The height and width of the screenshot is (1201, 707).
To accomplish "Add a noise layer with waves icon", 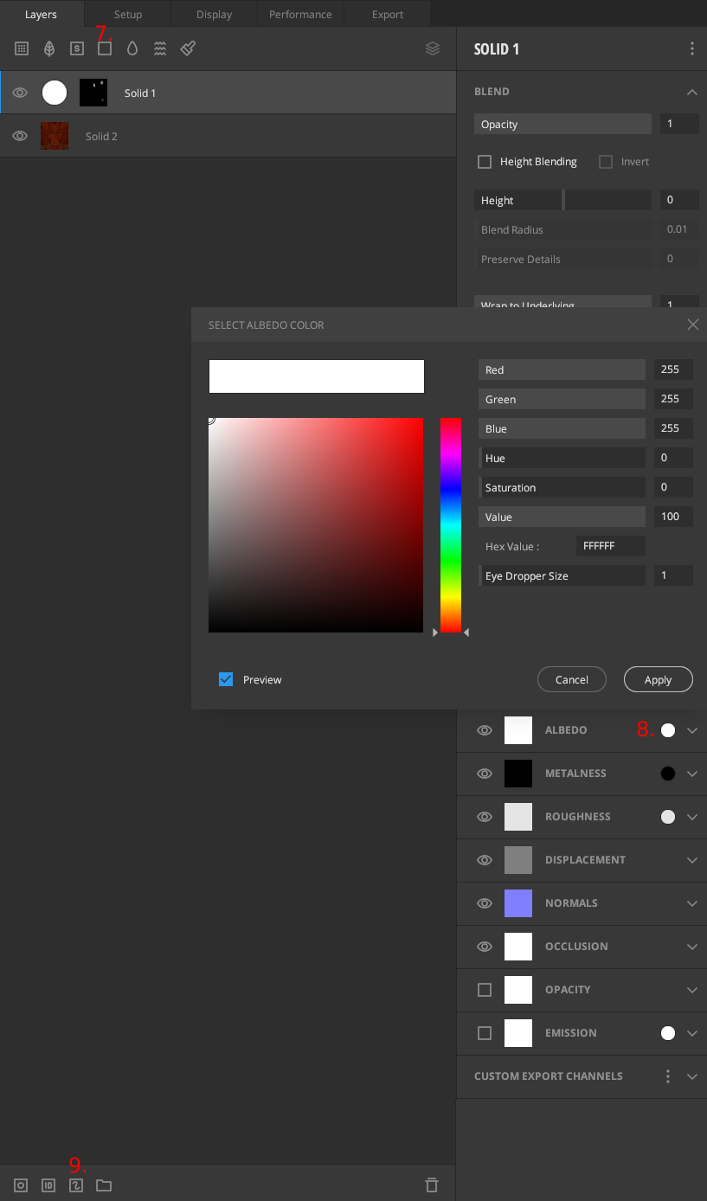I will coord(160,49).
